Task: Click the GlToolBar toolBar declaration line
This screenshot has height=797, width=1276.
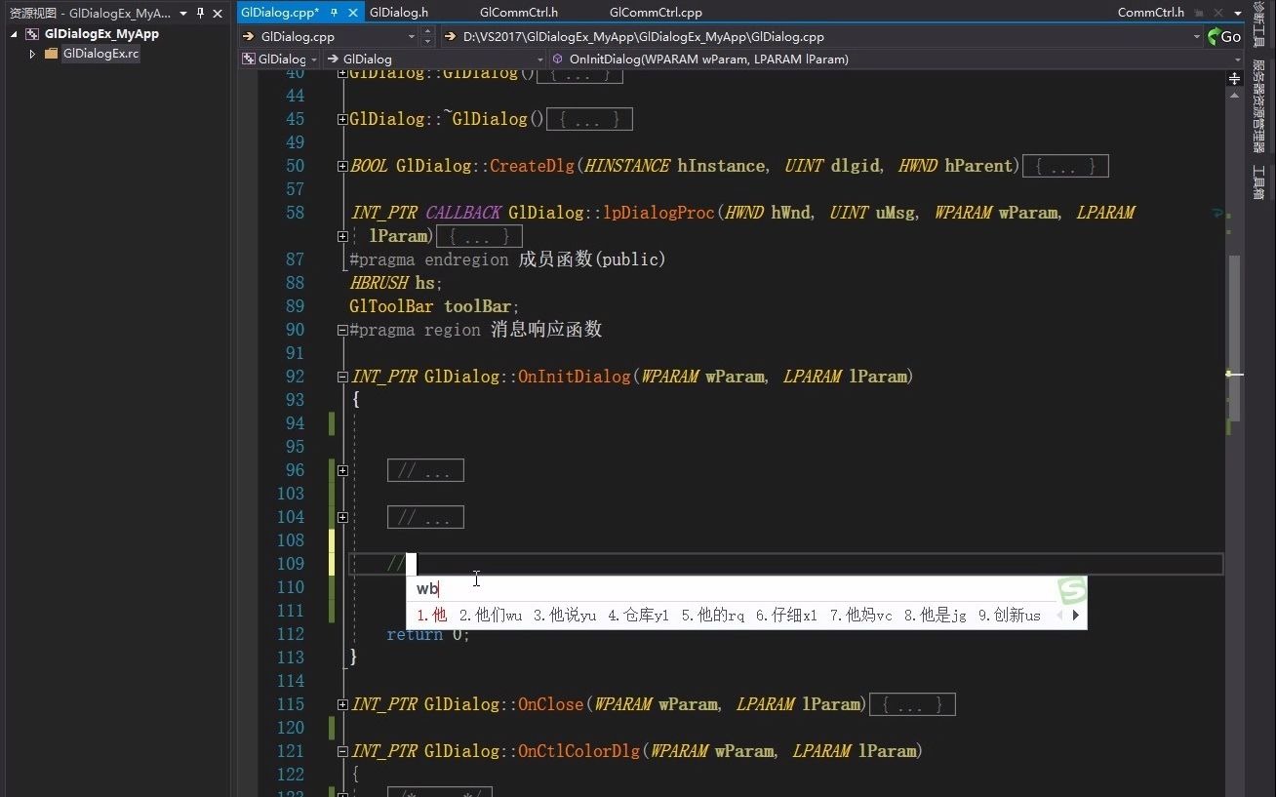Action: click(x=434, y=306)
